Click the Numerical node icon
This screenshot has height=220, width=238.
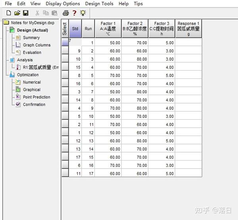18,82
